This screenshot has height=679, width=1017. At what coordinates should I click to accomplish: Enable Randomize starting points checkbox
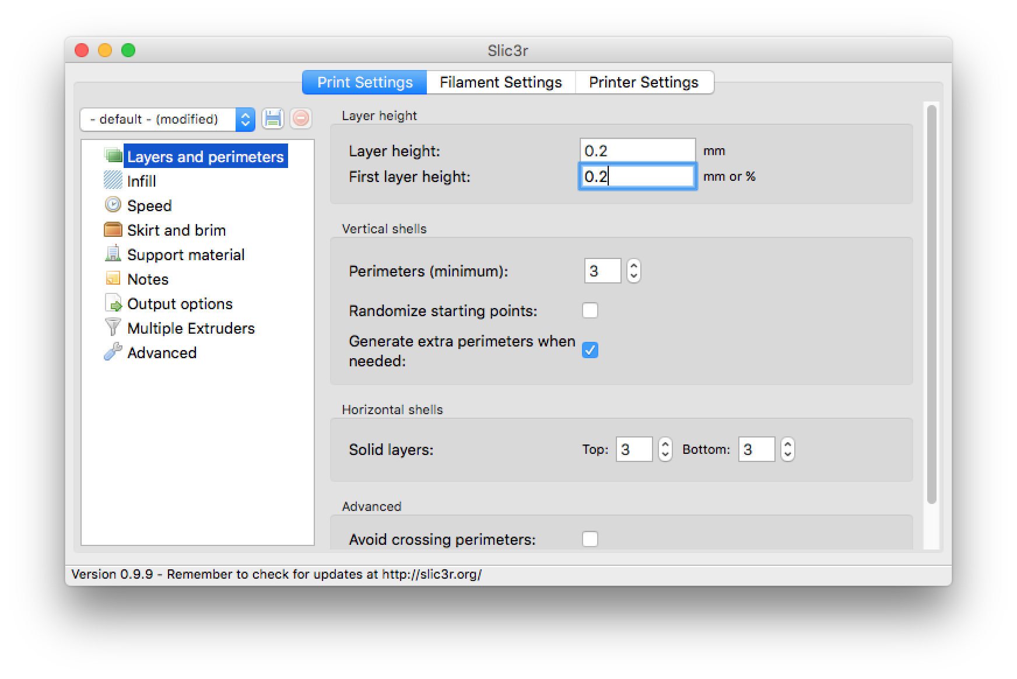point(590,310)
